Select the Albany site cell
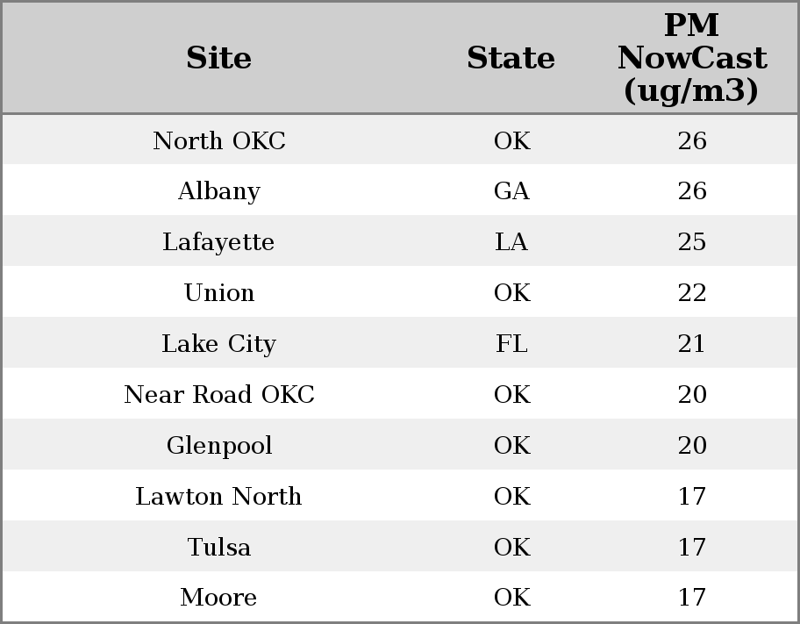The width and height of the screenshot is (800, 624). pyautogui.click(x=219, y=191)
